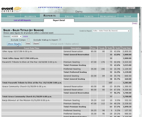Click the more link beside Season
This screenshot has height=117, width=142.
pyautogui.click(x=25, y=36)
